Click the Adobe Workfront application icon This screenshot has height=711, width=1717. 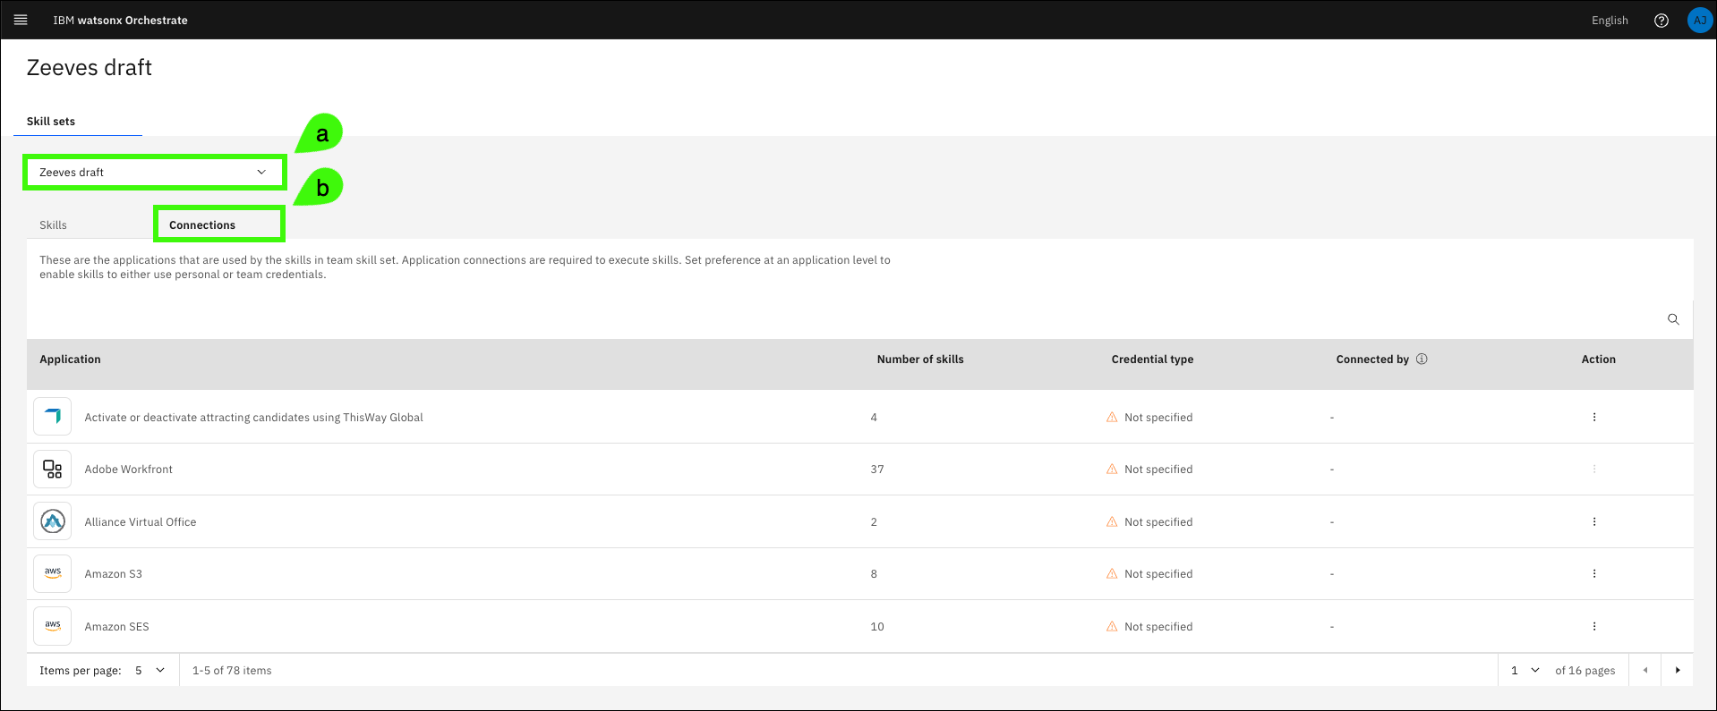coord(53,470)
